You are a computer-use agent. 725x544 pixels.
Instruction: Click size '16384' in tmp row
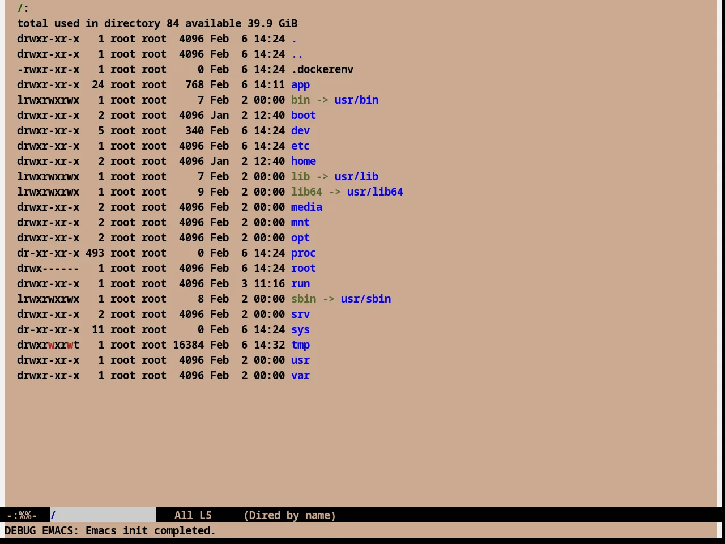(x=188, y=345)
